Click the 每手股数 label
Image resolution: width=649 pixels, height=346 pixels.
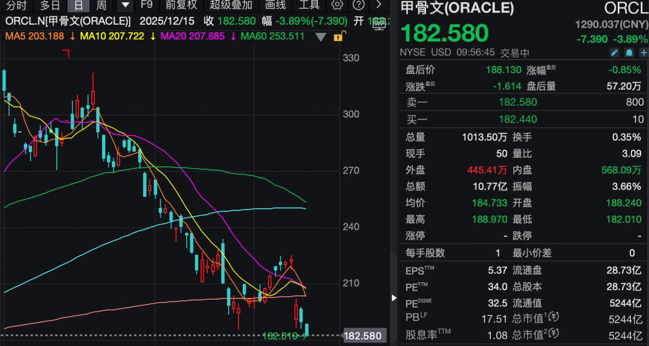(x=425, y=253)
